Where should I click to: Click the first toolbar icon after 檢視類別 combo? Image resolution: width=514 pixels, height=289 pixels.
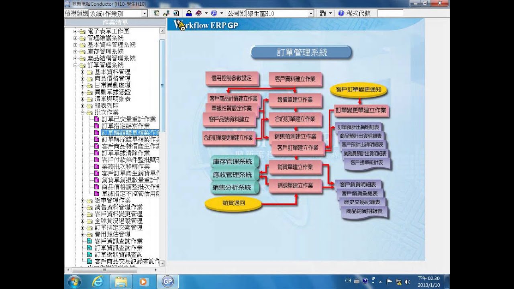(x=156, y=13)
